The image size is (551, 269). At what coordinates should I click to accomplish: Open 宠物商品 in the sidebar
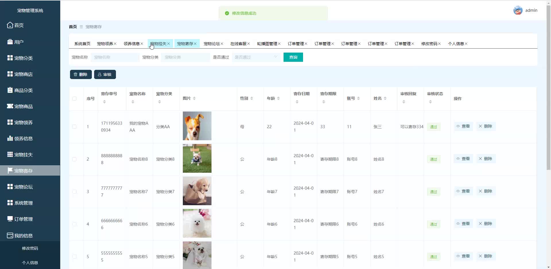tap(30, 106)
